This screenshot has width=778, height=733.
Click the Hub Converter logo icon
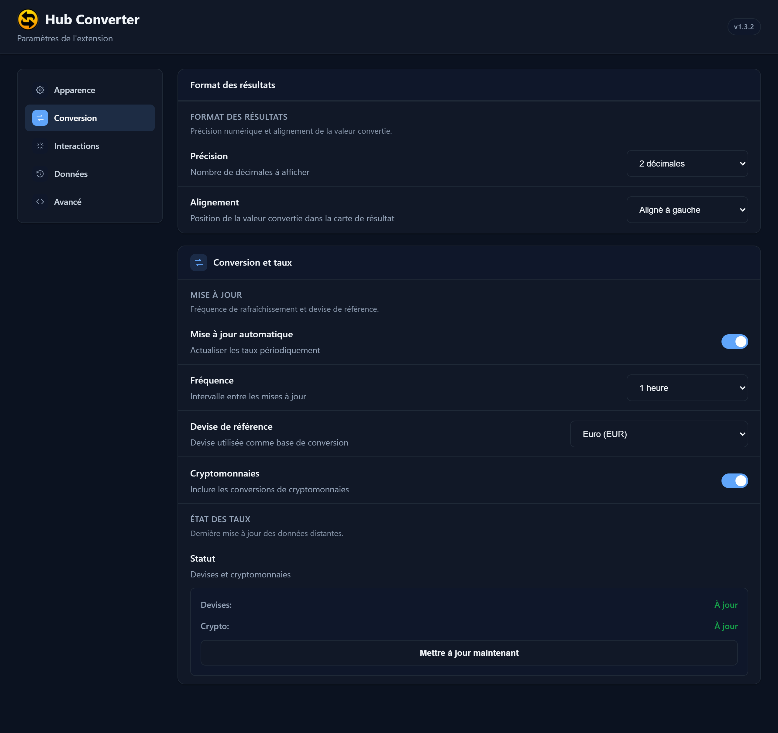coord(28,19)
